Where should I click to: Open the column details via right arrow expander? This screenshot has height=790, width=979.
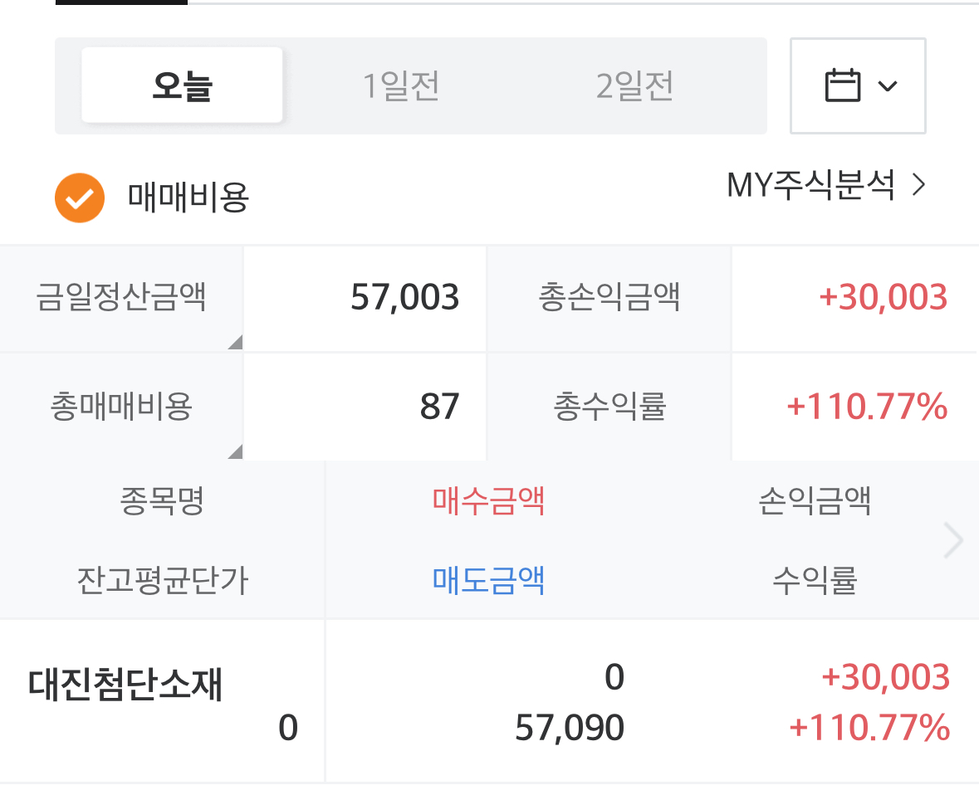952,540
